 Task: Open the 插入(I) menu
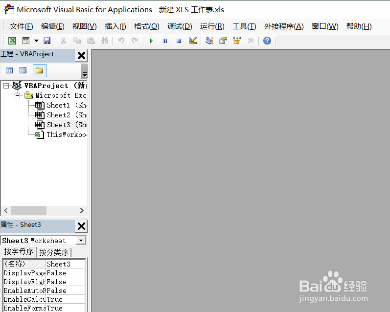pos(115,26)
